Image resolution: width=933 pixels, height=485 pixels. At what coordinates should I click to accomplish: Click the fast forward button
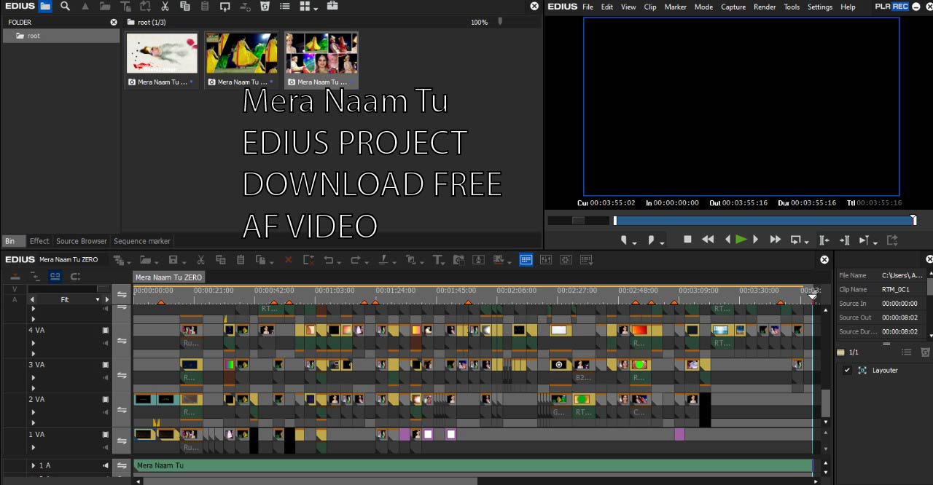[776, 240]
